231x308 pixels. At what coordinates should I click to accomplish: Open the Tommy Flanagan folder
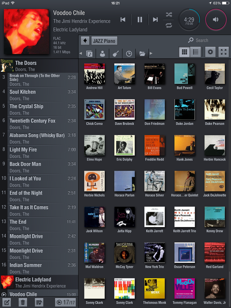[184, 291]
